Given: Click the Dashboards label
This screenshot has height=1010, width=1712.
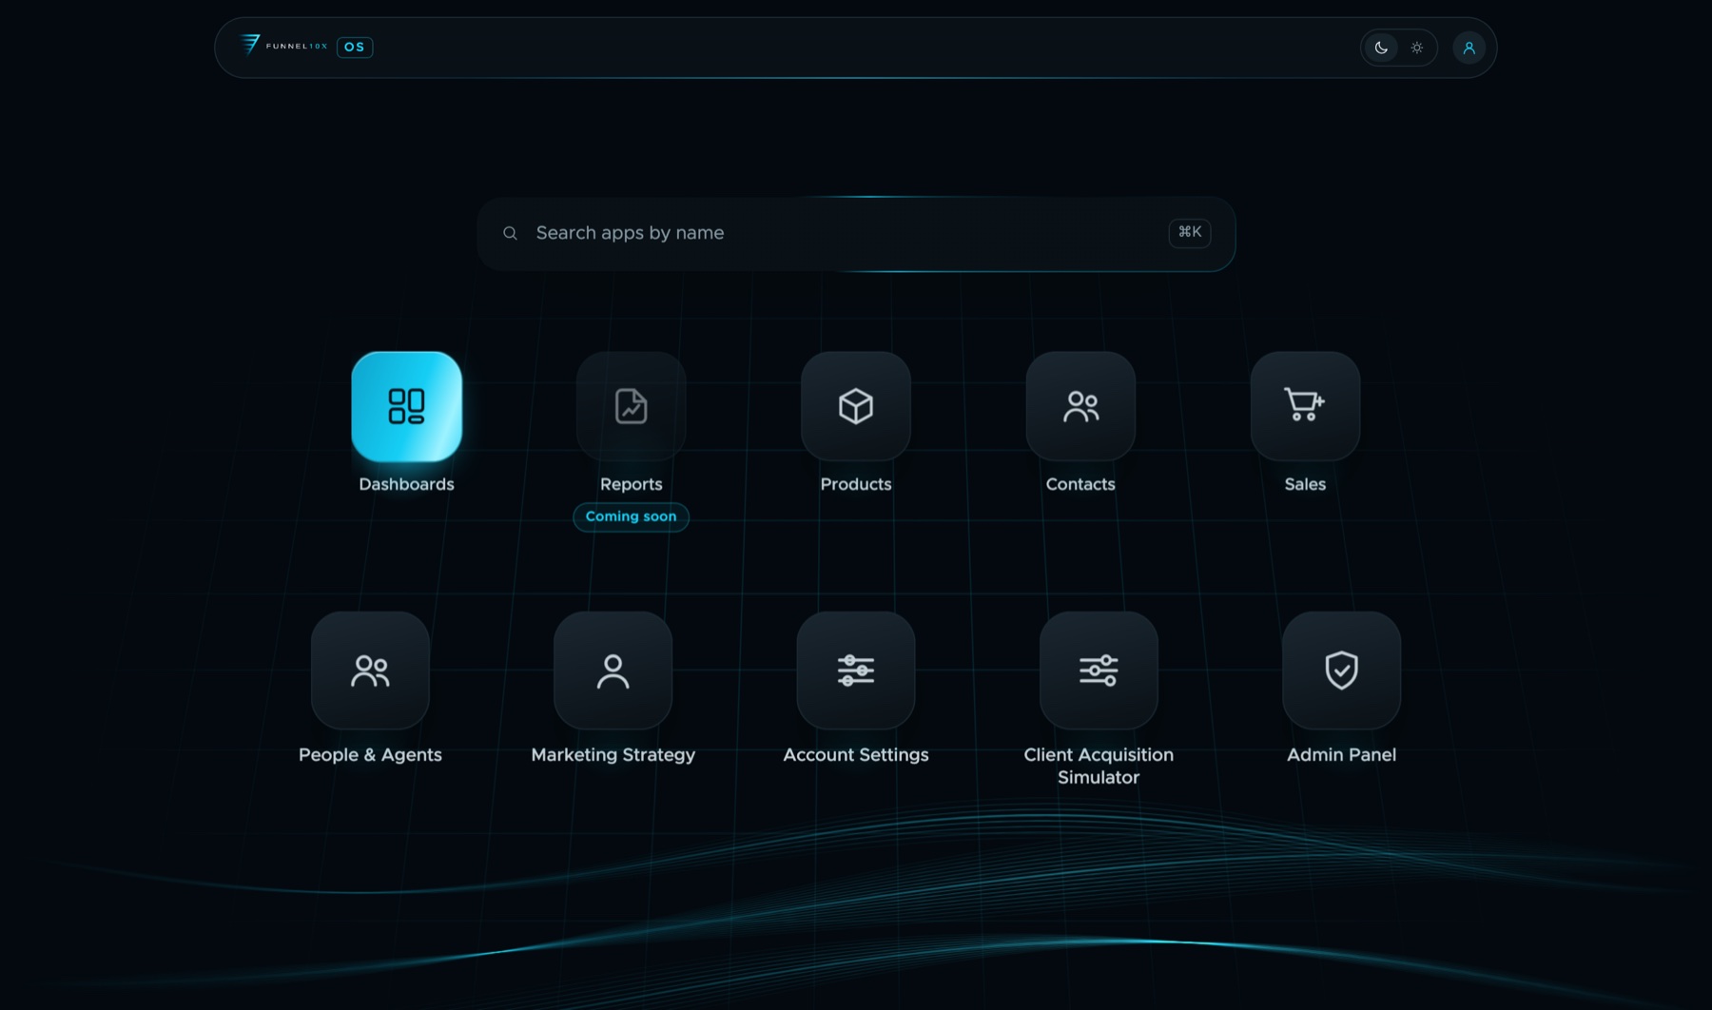Looking at the screenshot, I should coord(406,484).
